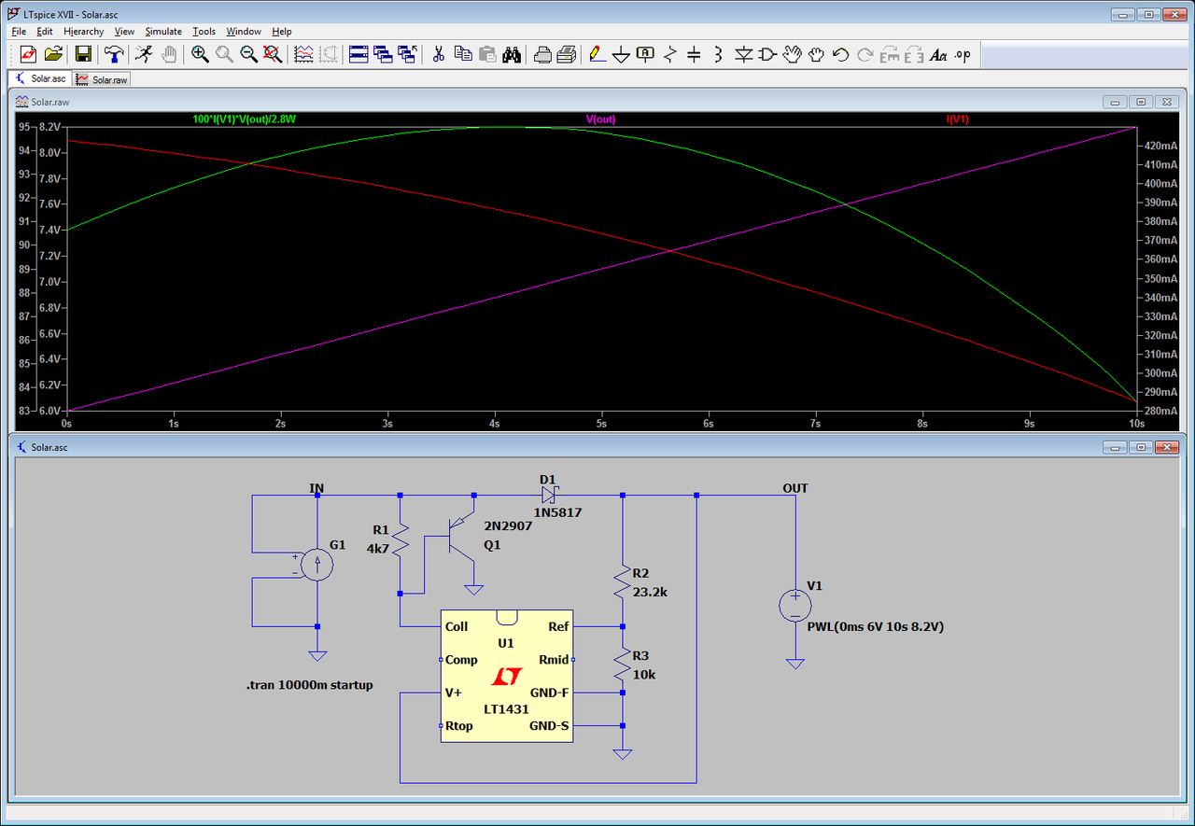Select the pan magnifier tool
Screen dimensions: 1195x826
click(x=224, y=54)
